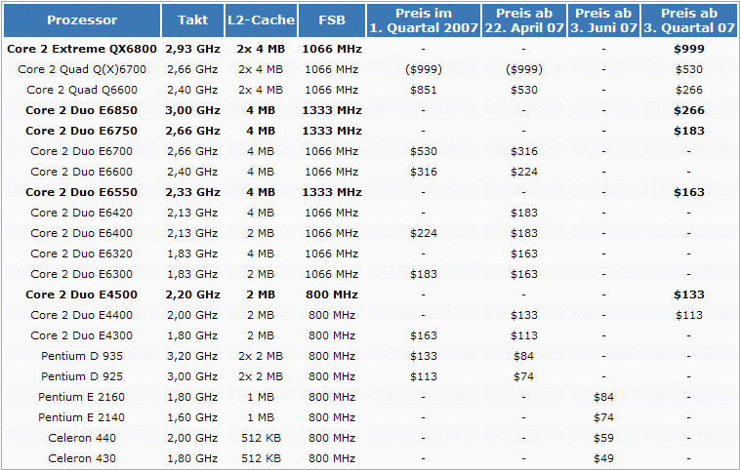Click the $59 price for Celeron 440
Viewport: 740px width, 470px height.
[x=603, y=438]
